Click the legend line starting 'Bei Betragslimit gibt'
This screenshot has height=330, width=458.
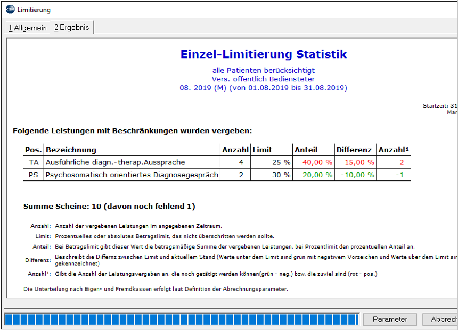point(235,247)
